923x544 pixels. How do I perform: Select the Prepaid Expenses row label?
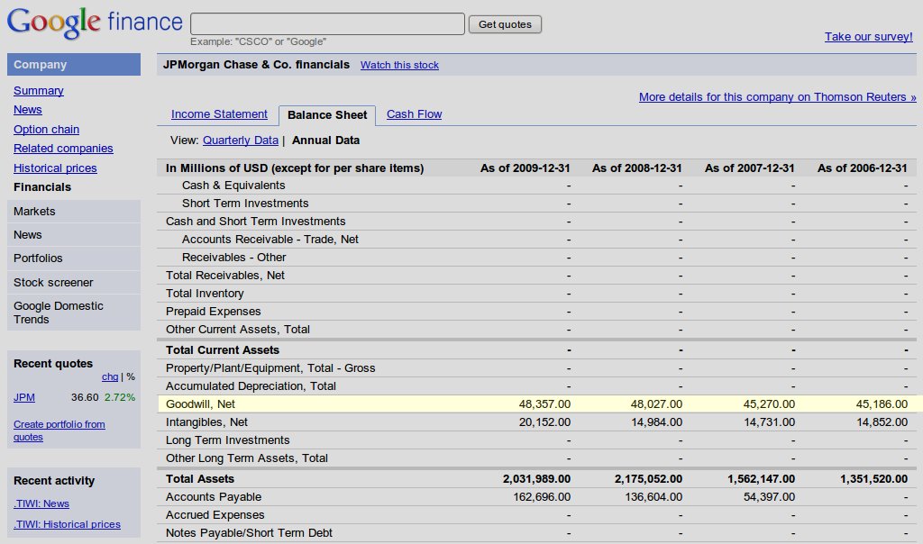(x=213, y=311)
